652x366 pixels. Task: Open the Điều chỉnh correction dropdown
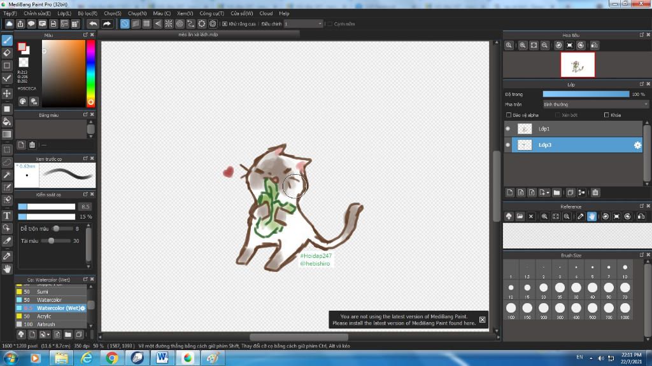[x=303, y=24]
